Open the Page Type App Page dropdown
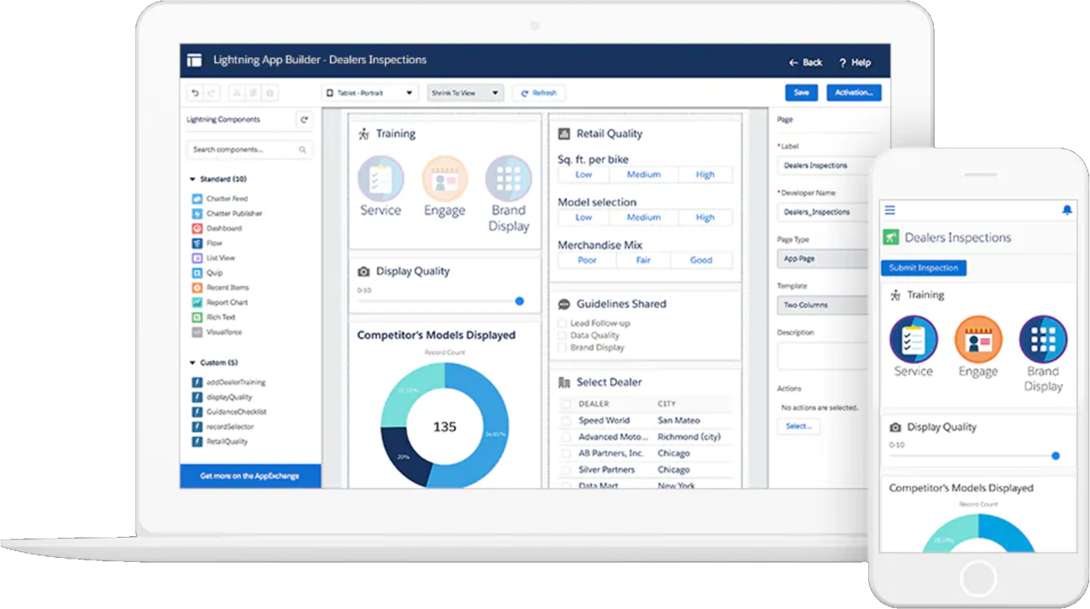Image resolution: width=1090 pixels, height=609 pixels. click(822, 258)
